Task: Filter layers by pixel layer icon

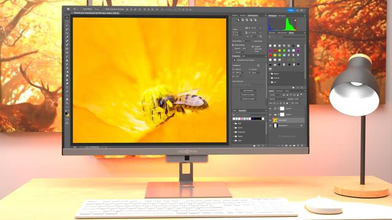Action: pyautogui.click(x=284, y=95)
